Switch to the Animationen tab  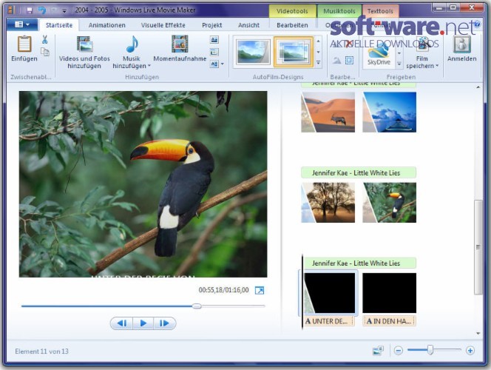tap(106, 25)
